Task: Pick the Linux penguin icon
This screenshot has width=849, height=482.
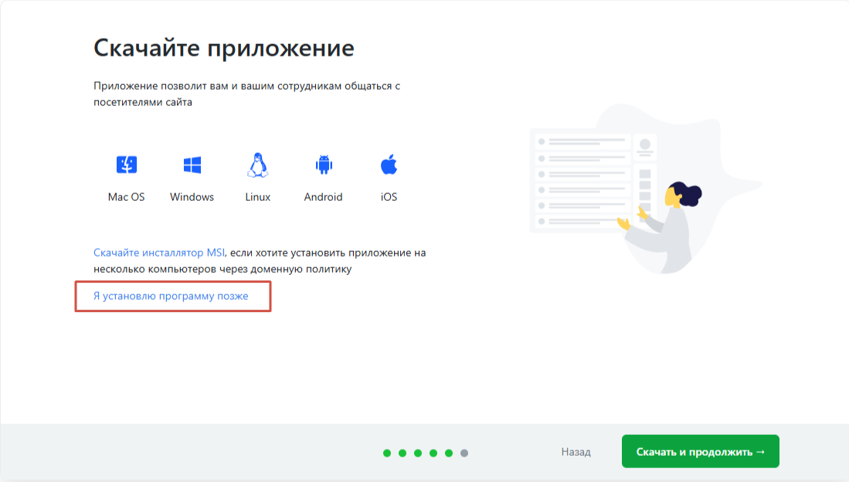Action: click(258, 165)
